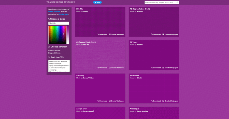This screenshot has width=229, height=119.
Task: Select the AG Square pattern preview
Action: point(154,88)
